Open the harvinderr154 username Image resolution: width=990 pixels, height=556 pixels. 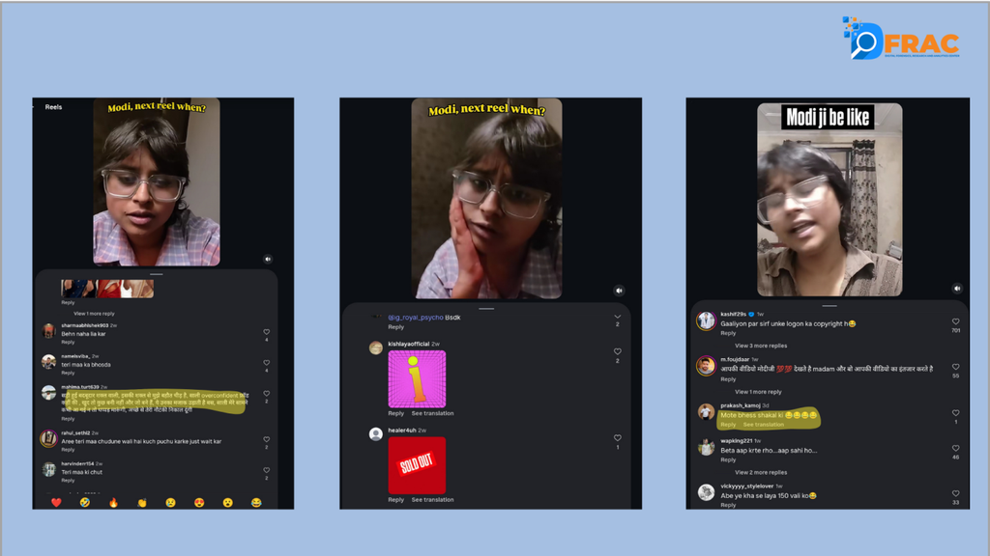[77, 463]
